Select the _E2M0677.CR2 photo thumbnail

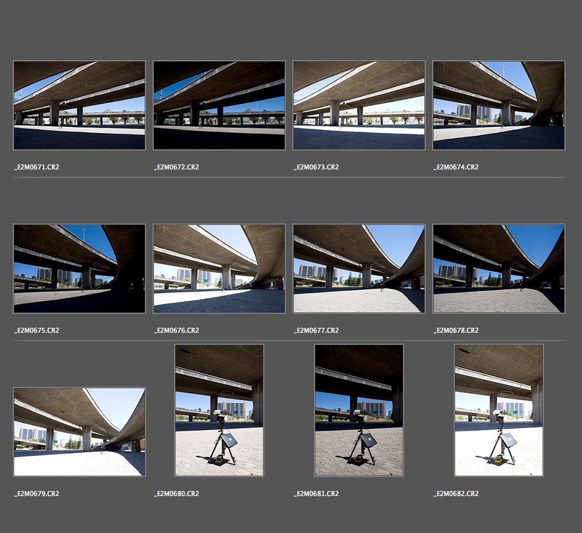tap(359, 269)
